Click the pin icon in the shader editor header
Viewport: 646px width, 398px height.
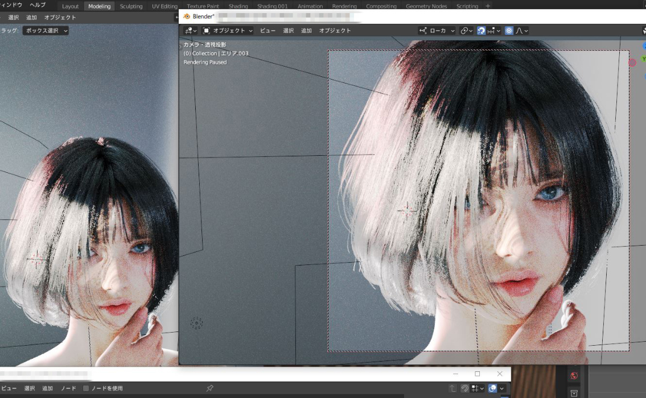coord(209,388)
